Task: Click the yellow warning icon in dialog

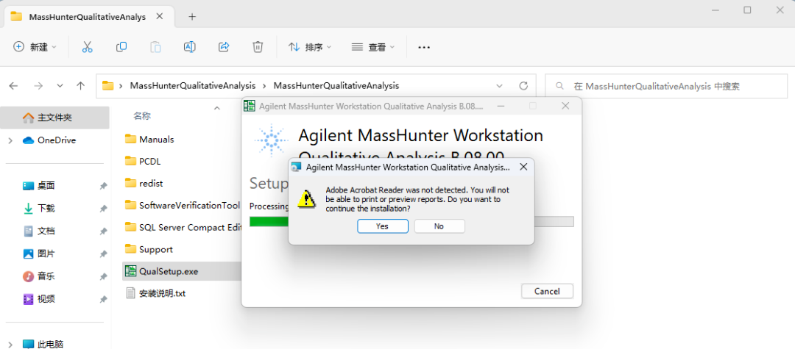Action: click(306, 199)
